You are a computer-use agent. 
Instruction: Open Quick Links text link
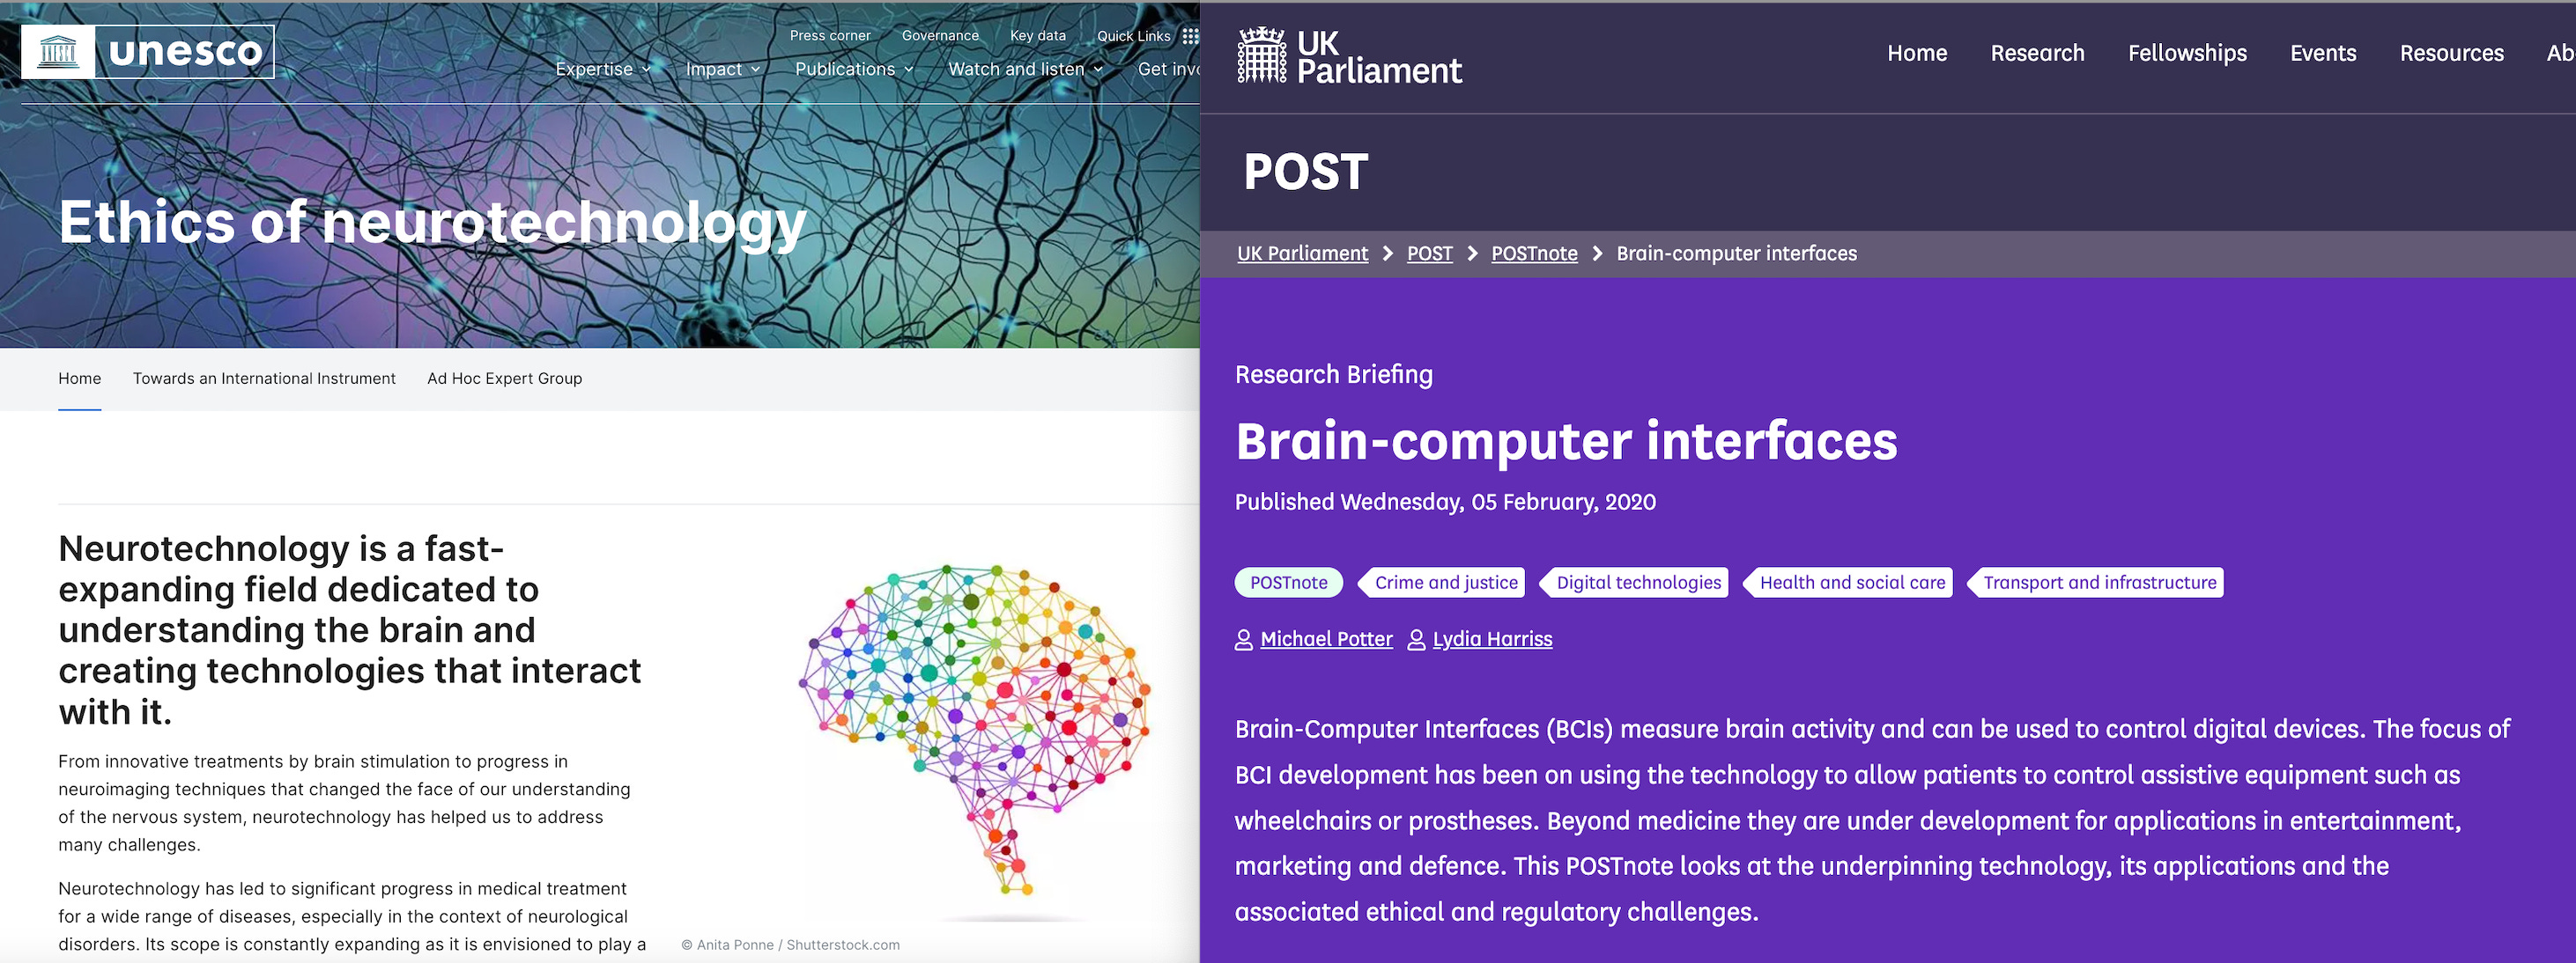click(x=1134, y=36)
